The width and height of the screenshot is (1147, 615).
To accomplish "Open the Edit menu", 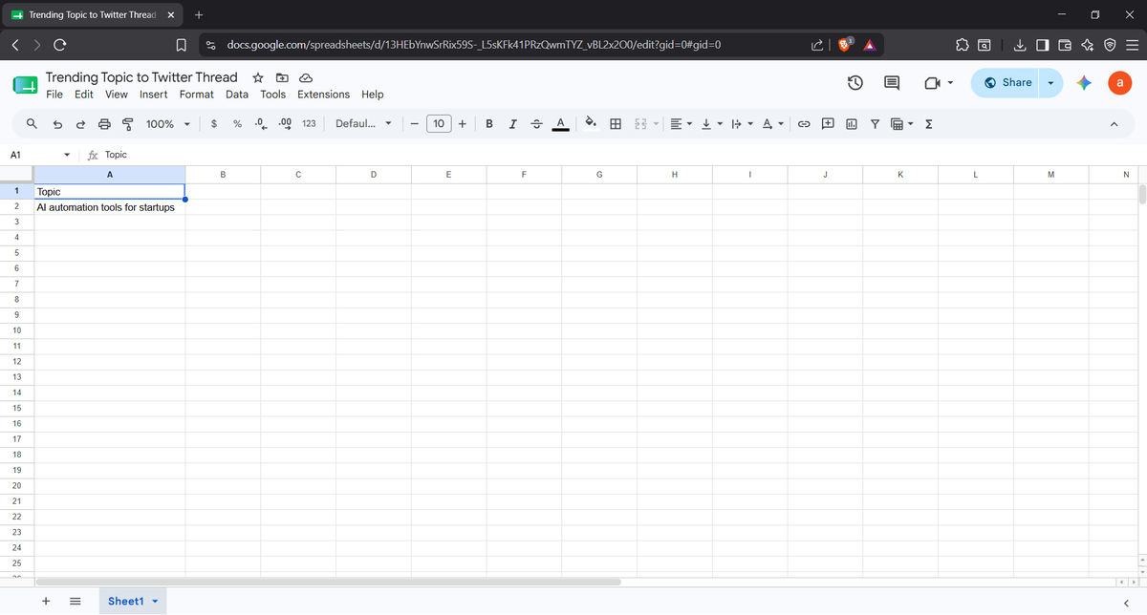I will click(x=84, y=95).
